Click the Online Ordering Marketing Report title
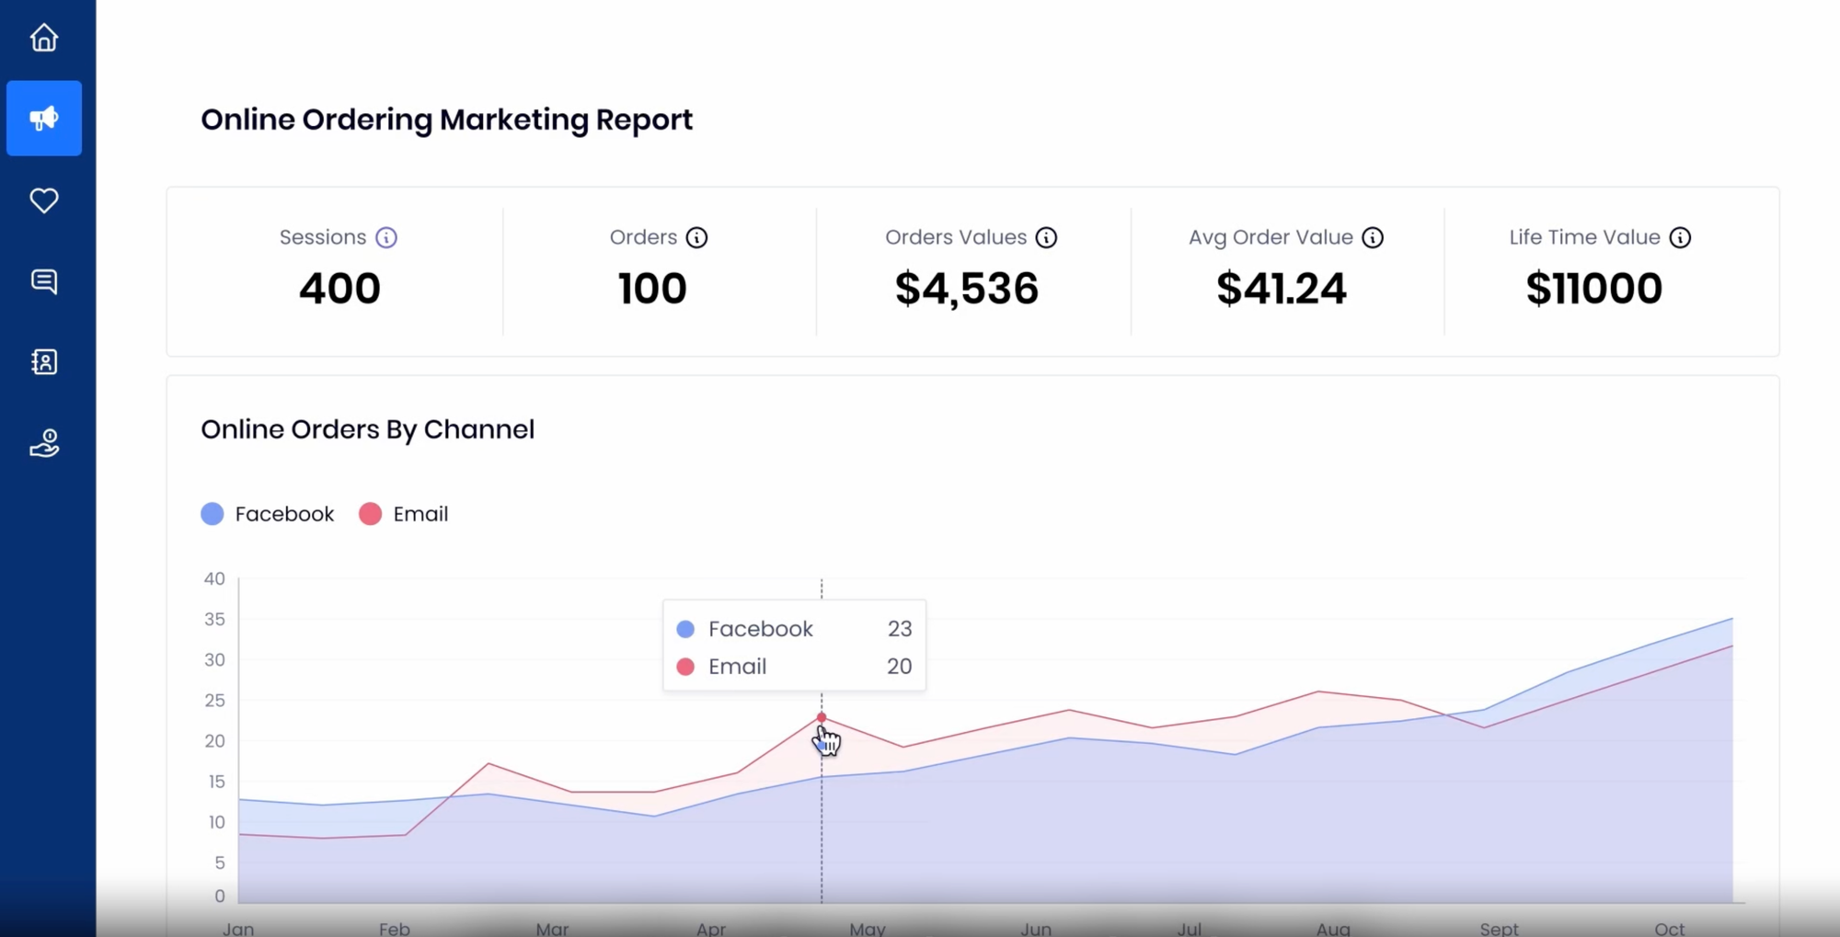Screen dimensions: 1840x937 [x=447, y=120]
